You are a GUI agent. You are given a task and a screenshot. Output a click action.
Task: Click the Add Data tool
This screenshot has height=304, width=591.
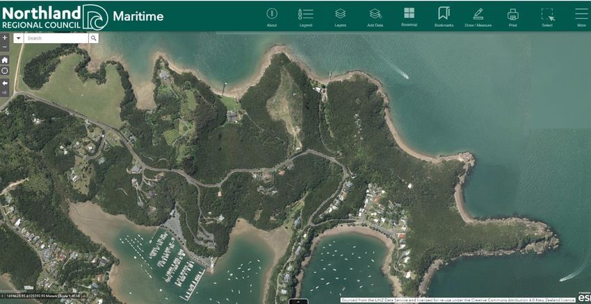pyautogui.click(x=375, y=15)
